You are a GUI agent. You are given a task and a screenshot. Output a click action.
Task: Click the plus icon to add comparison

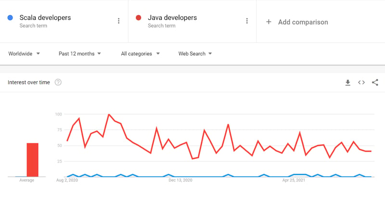click(269, 22)
